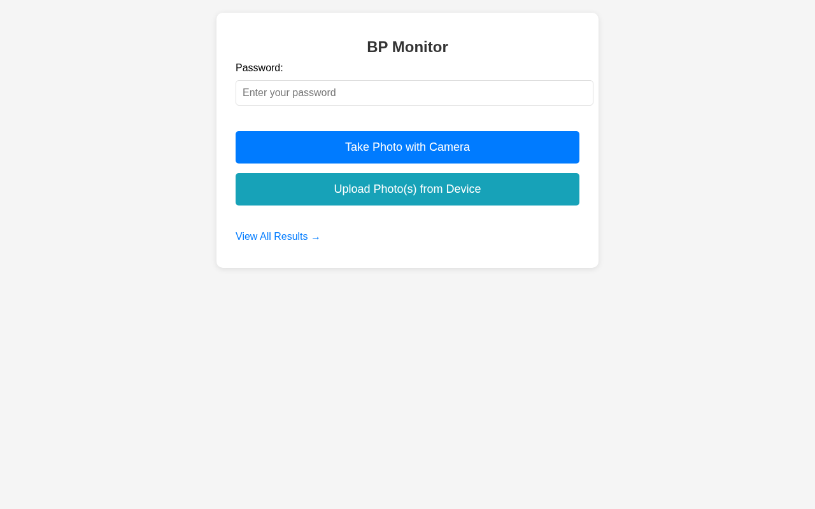Viewport: 815px width, 509px height.
Task: Click the Password: label text
Action: coord(259,68)
